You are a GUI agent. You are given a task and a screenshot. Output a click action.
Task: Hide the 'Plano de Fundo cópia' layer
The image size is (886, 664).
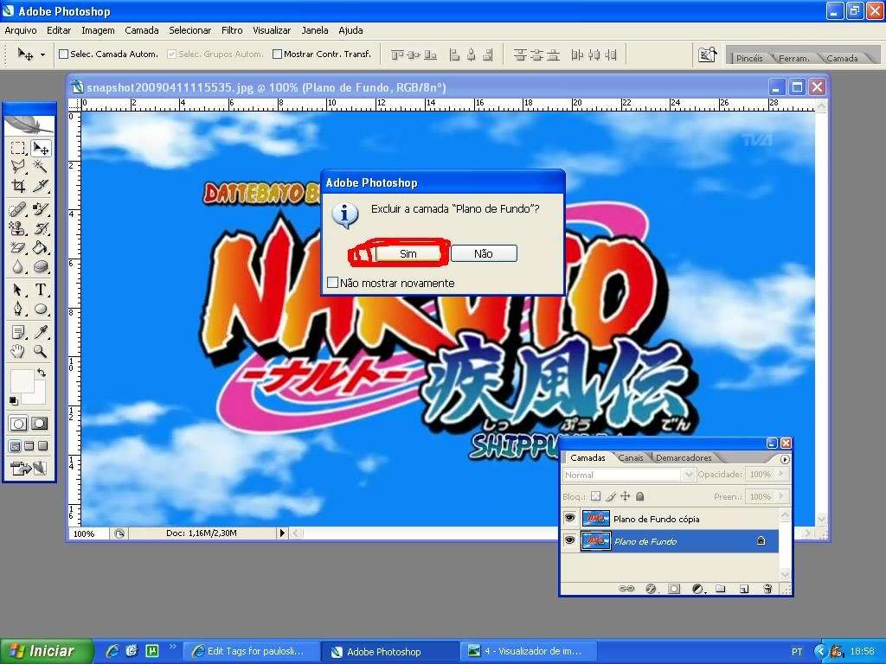570,519
